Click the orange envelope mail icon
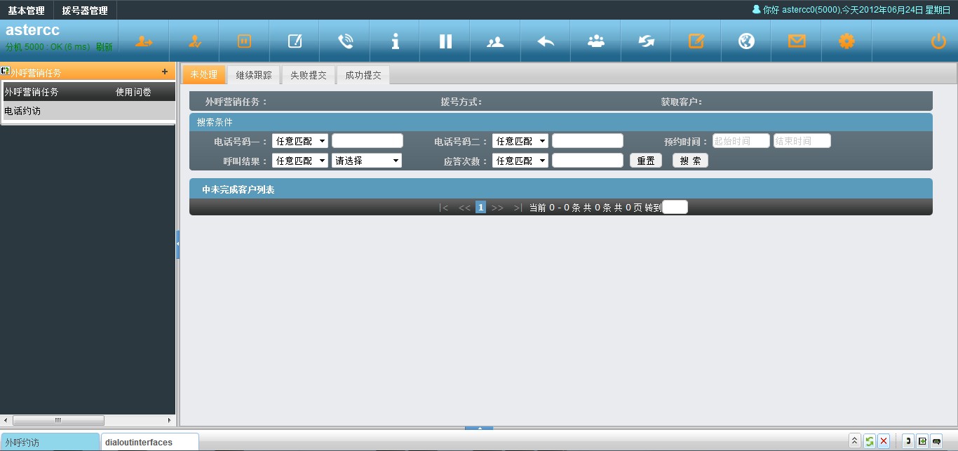Image resolution: width=958 pixels, height=451 pixels. [x=797, y=41]
